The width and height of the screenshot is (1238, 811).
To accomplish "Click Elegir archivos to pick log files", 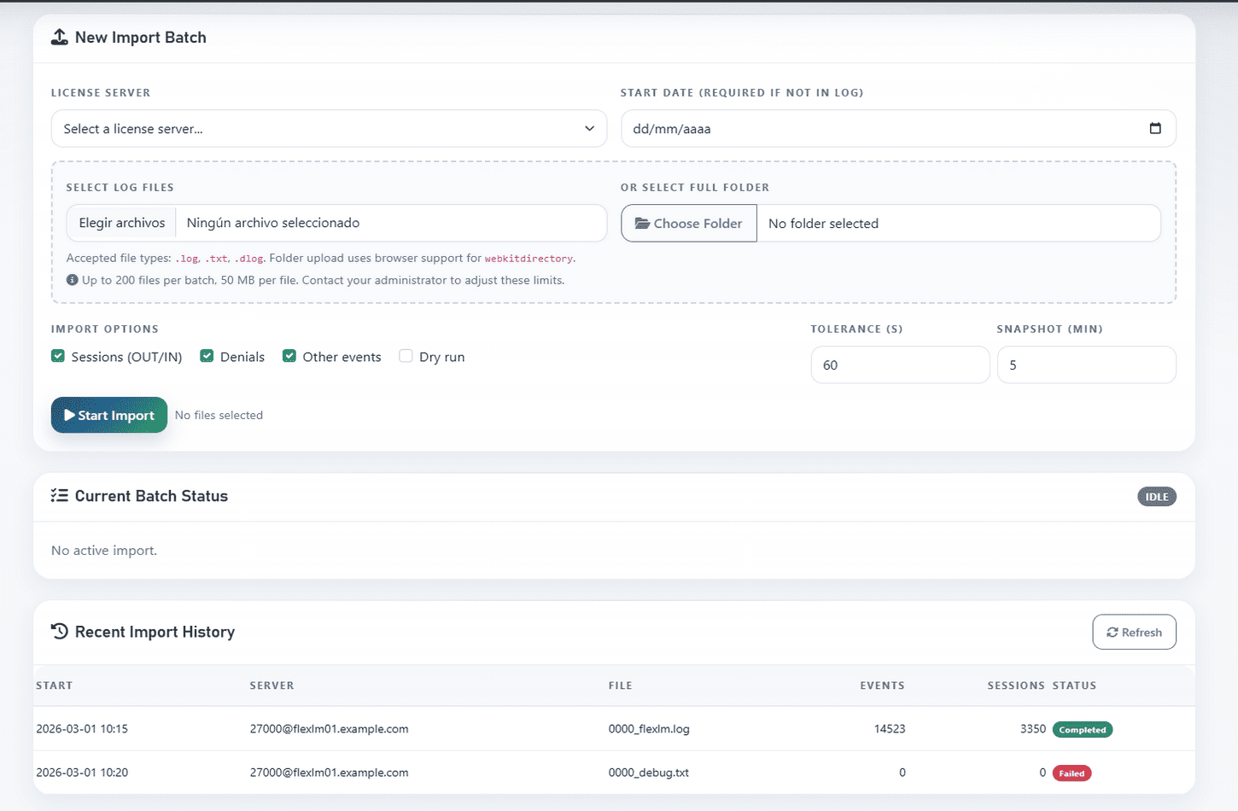I will (121, 223).
